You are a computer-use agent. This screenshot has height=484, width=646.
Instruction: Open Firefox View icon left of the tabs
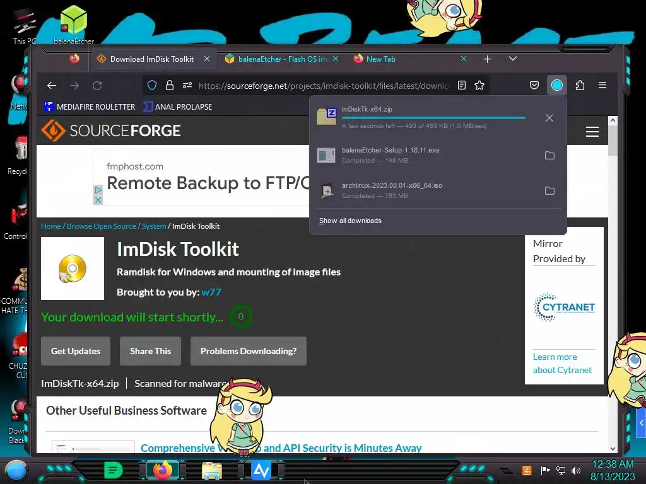tap(74, 59)
